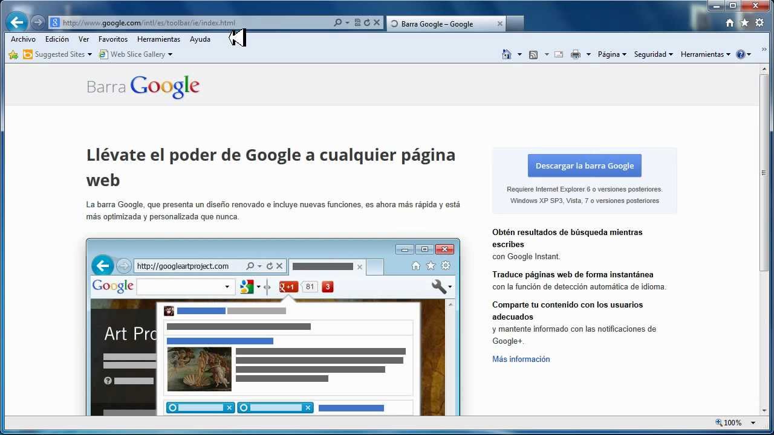Open Suggested Sites in the favorites bar
Viewport: 774px width, 435px height.
click(x=57, y=54)
